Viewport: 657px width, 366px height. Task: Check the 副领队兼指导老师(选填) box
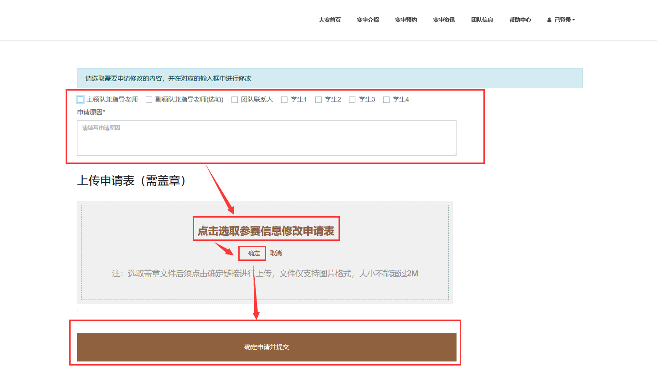149,100
